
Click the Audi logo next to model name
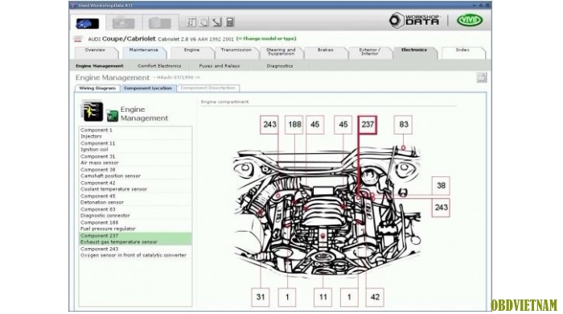pyautogui.click(x=78, y=39)
